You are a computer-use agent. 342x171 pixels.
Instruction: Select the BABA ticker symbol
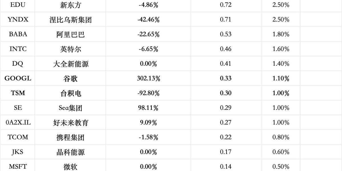18,34
